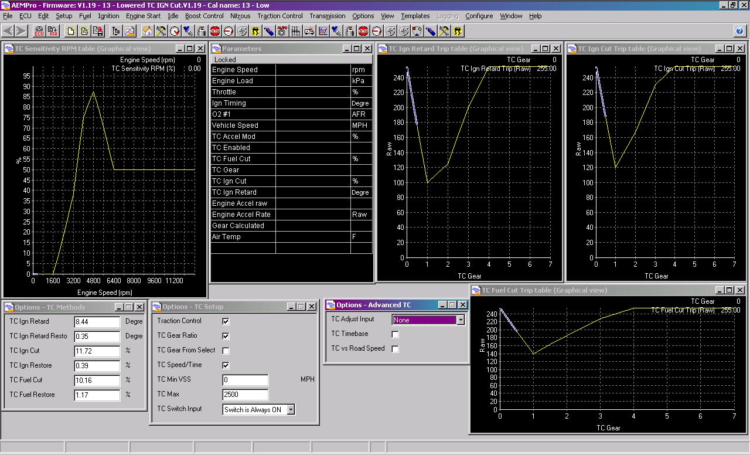Select the TC Enabled parameter row
This screenshot has height=455, width=750.
pyautogui.click(x=292, y=148)
